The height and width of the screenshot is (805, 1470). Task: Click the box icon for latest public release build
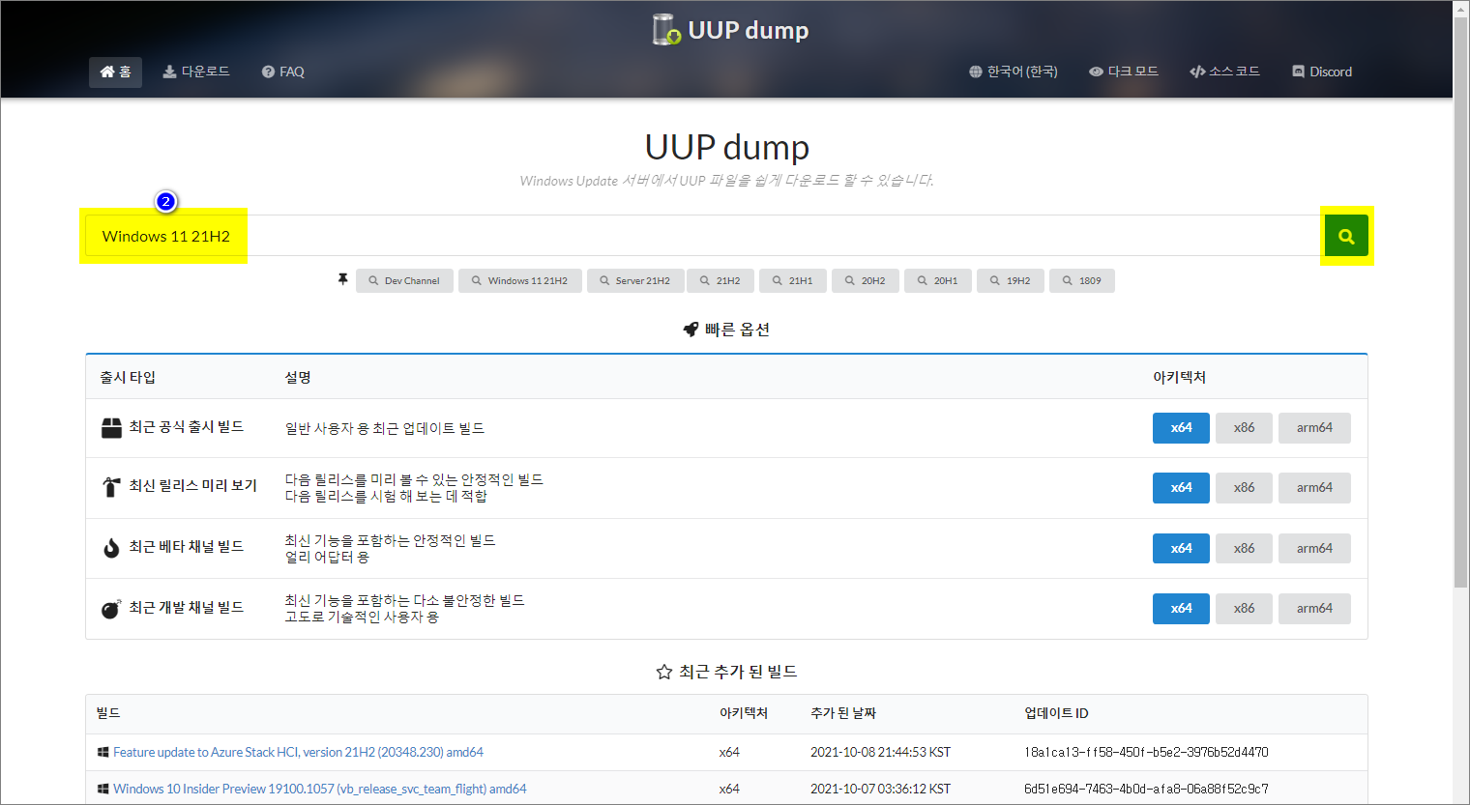tap(111, 428)
